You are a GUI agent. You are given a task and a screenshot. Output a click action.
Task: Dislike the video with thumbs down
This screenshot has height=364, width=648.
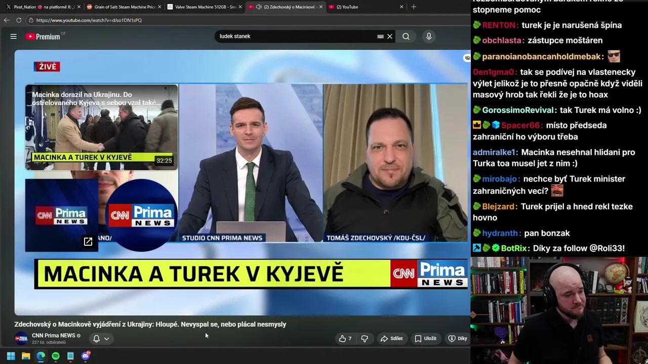coord(364,339)
